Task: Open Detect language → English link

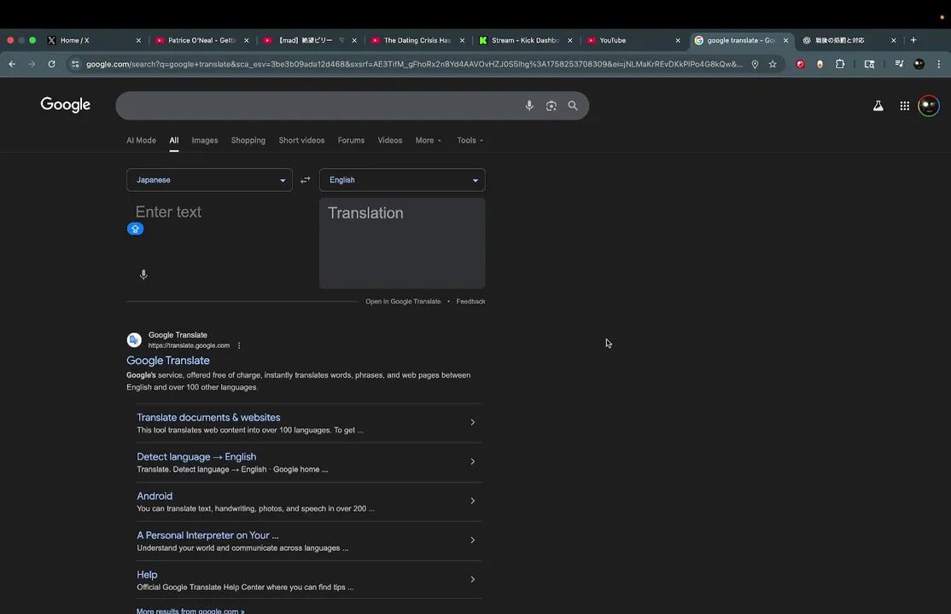Action: tap(196, 456)
